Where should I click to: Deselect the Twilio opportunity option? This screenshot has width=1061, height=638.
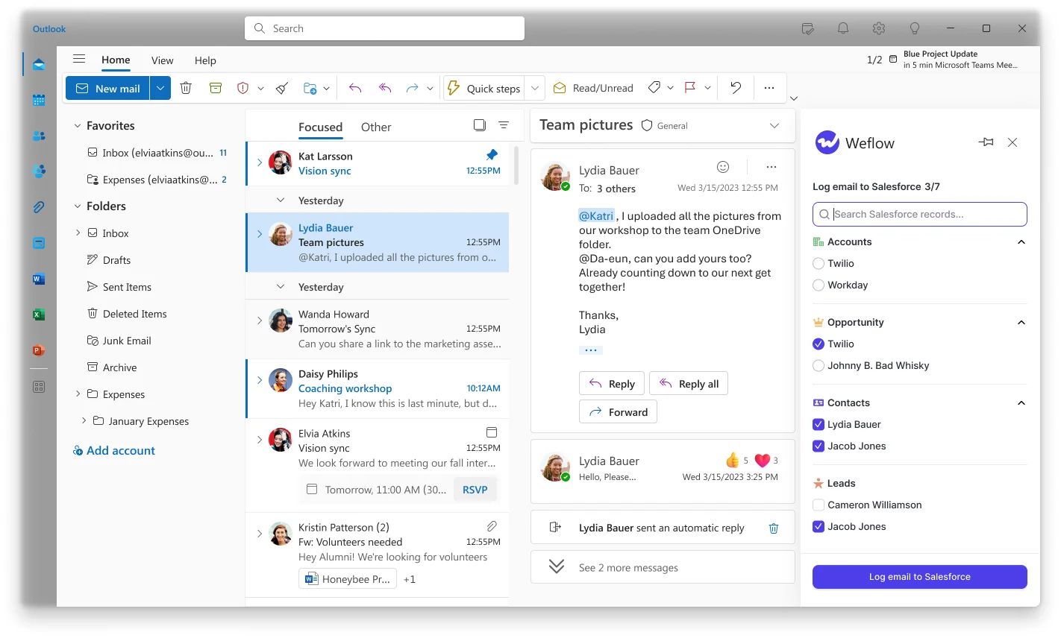click(x=819, y=344)
